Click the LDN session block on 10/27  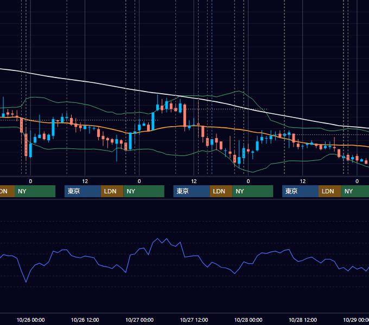point(221,191)
